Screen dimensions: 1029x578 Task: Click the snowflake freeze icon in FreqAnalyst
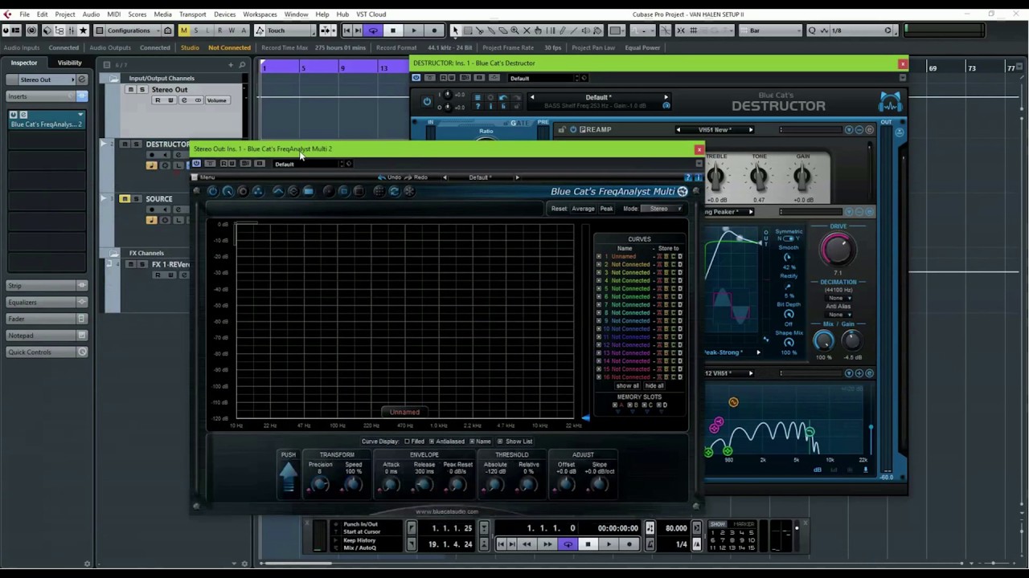[409, 191]
